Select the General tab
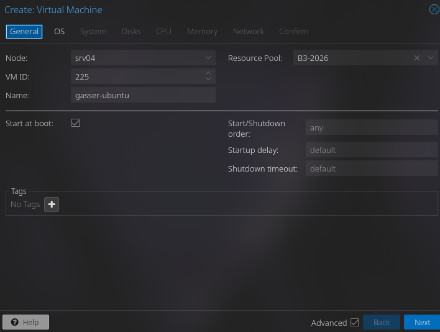This screenshot has height=332, width=440. (x=24, y=31)
